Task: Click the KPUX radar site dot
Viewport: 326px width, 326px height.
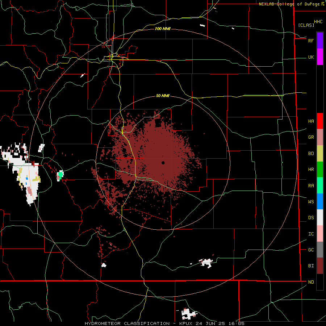Action: coord(163,163)
